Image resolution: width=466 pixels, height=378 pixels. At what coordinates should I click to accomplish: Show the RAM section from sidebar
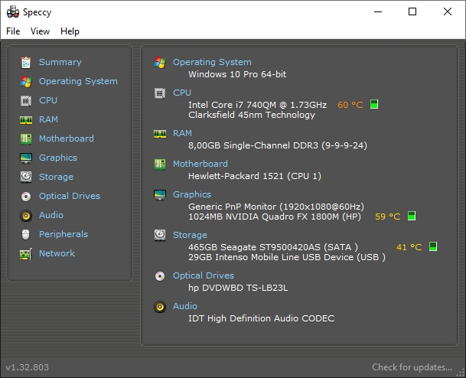pyautogui.click(x=48, y=119)
